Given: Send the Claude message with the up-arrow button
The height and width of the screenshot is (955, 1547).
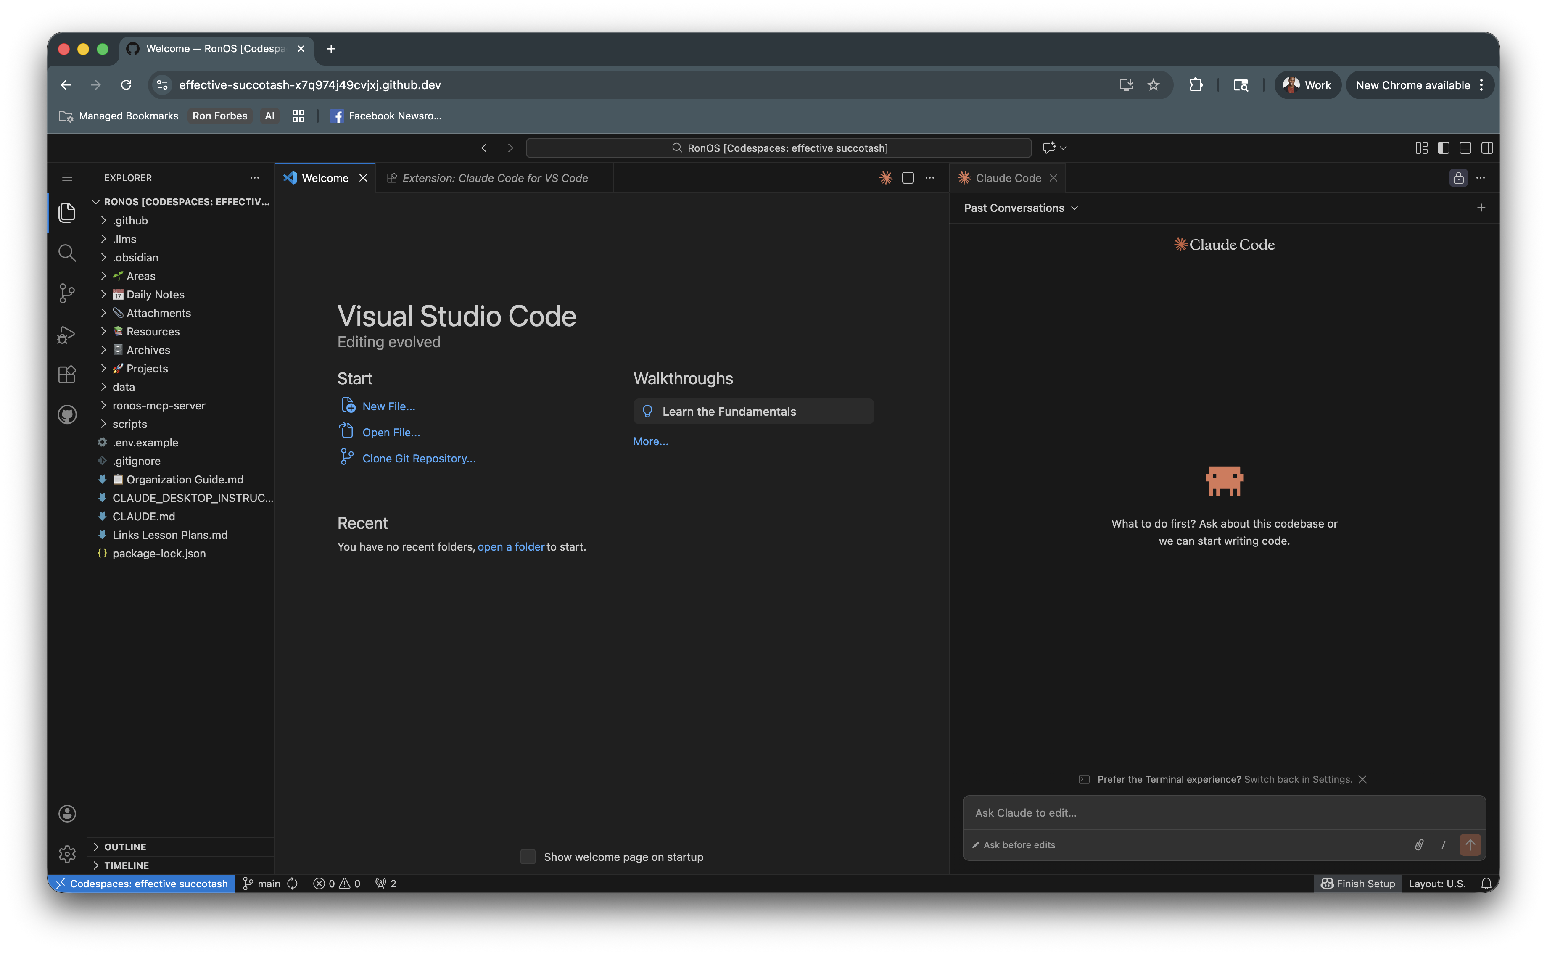Looking at the screenshot, I should [x=1470, y=844].
